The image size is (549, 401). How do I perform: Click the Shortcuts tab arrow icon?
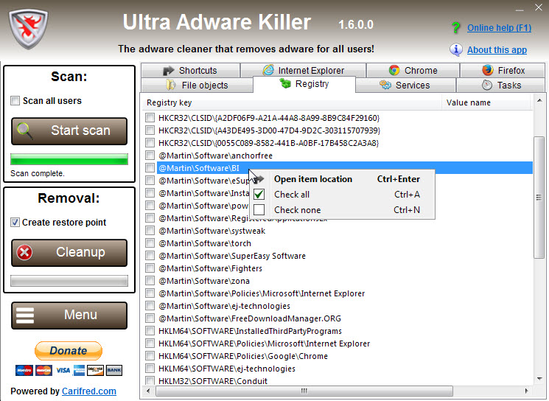pyautogui.click(x=169, y=70)
